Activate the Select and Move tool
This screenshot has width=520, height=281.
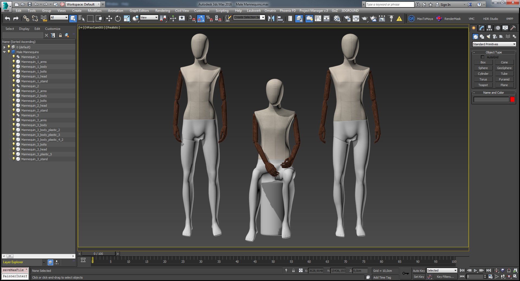pyautogui.click(x=109, y=18)
